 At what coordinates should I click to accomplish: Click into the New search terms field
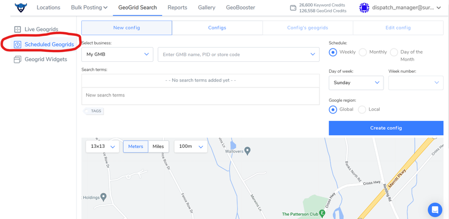pyautogui.click(x=200, y=96)
